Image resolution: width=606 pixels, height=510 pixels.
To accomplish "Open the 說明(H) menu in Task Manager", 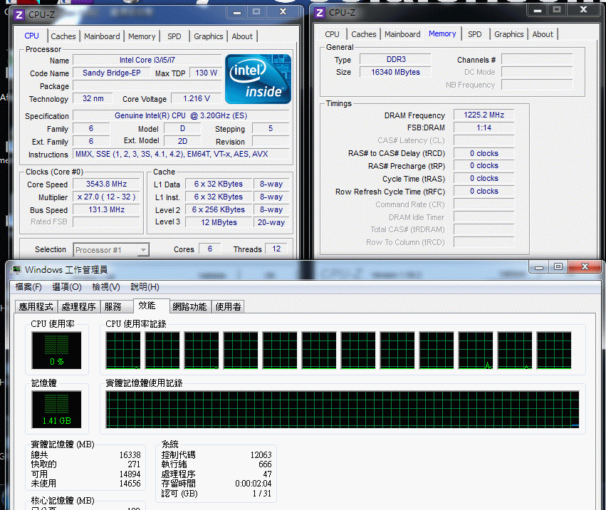I will [x=145, y=287].
